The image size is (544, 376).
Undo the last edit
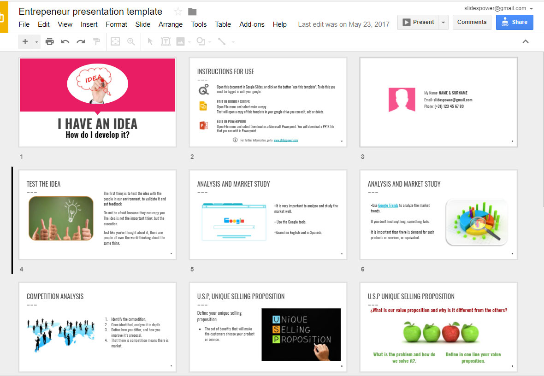pos(65,41)
